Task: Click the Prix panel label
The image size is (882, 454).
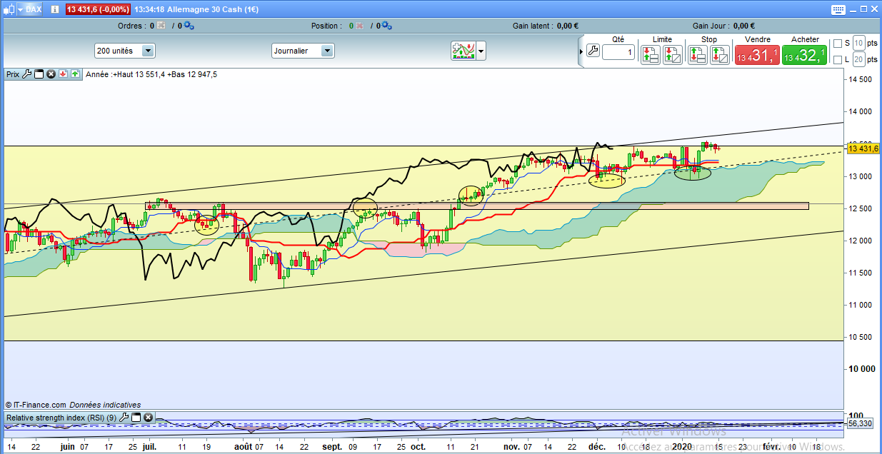Action: coord(13,74)
